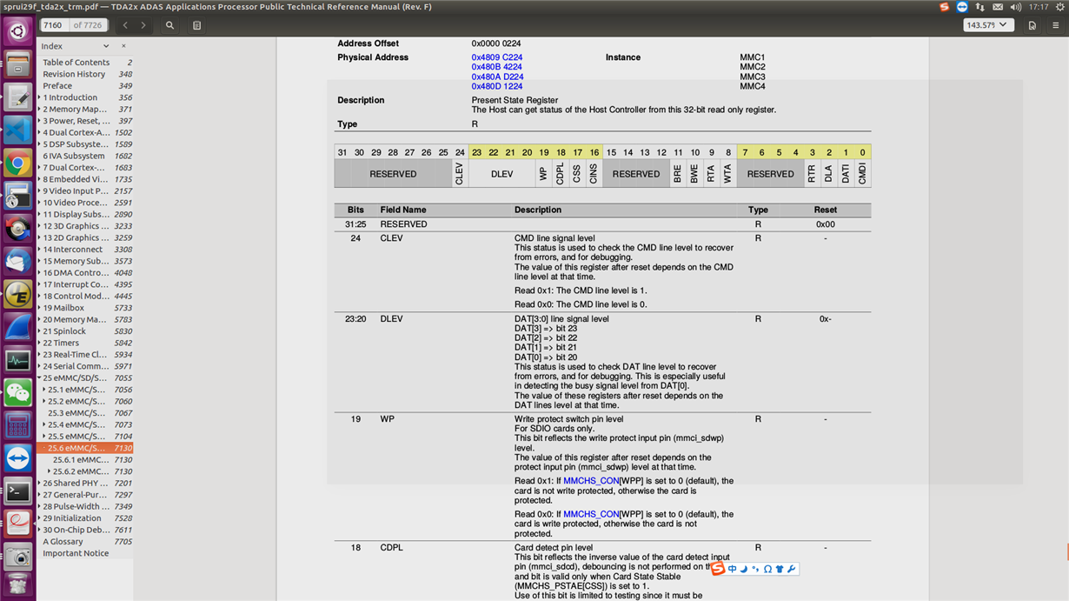1069x601 pixels.
Task: Select 22 Timers index entry
Action: [x=61, y=343]
